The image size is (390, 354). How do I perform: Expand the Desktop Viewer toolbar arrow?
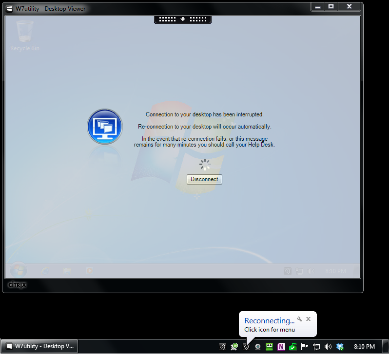183,19
